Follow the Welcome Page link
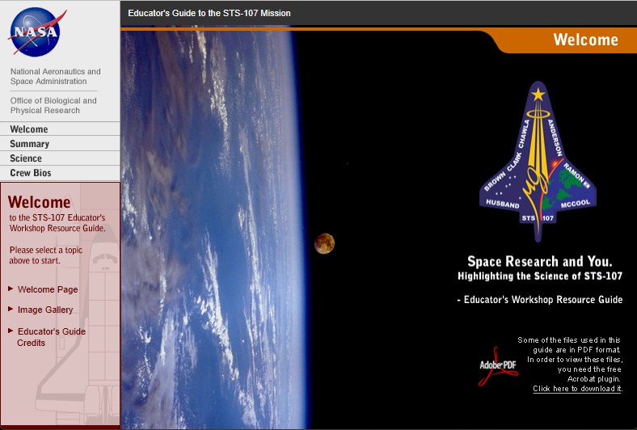The image size is (637, 430). 48,289
